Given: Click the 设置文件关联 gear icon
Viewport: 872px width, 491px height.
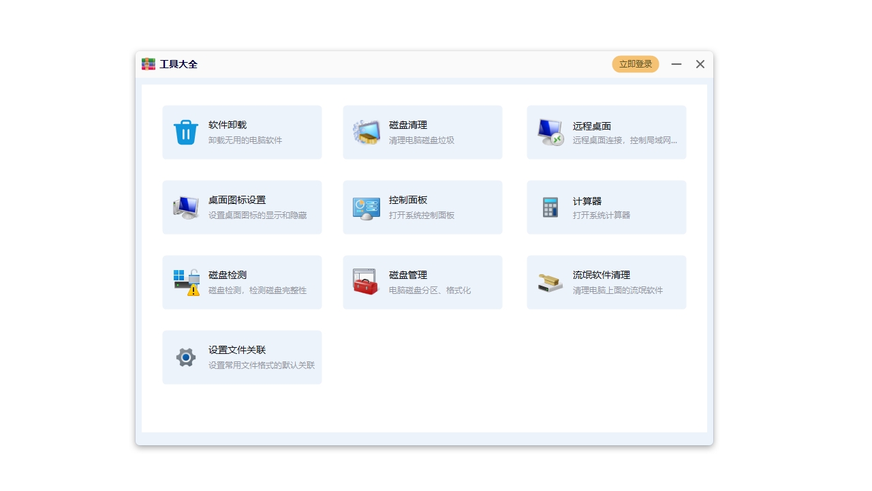Looking at the screenshot, I should [185, 357].
